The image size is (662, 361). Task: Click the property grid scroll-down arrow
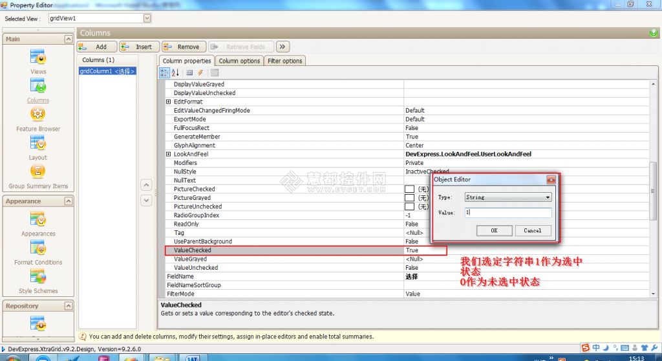[653, 294]
